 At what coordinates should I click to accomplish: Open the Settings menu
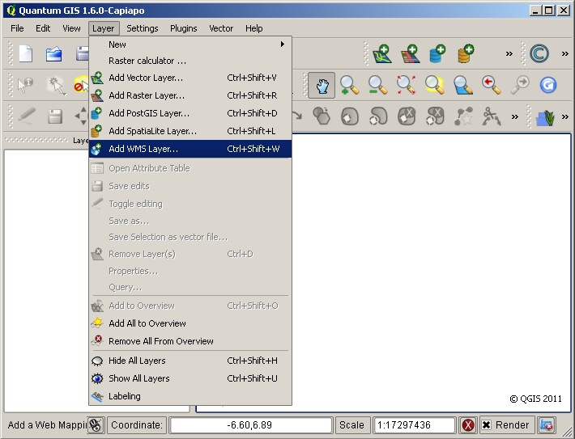[143, 28]
